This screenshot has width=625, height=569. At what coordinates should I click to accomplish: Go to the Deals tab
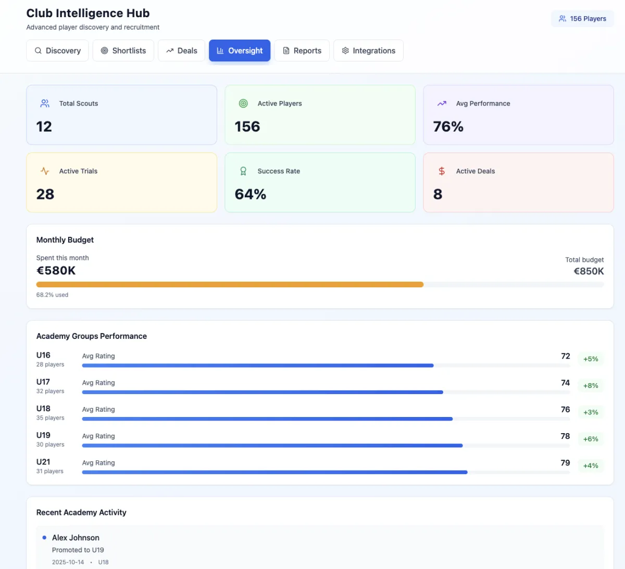(182, 50)
